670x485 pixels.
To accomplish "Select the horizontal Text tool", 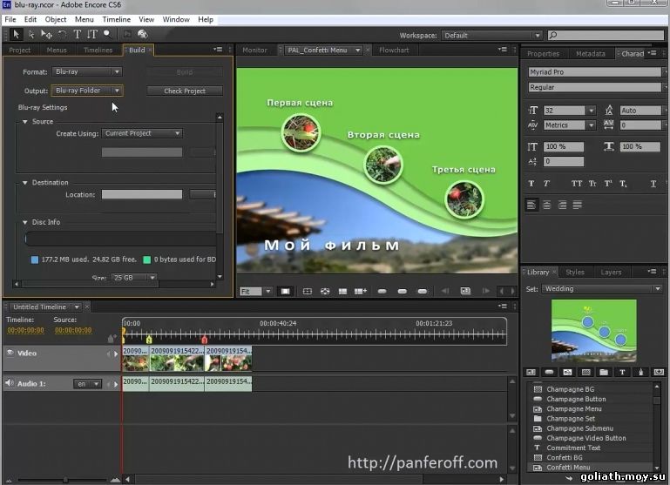I will click(77, 35).
